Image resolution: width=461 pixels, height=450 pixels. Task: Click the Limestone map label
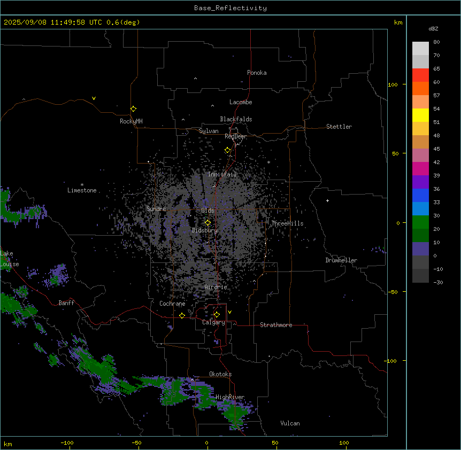82,190
